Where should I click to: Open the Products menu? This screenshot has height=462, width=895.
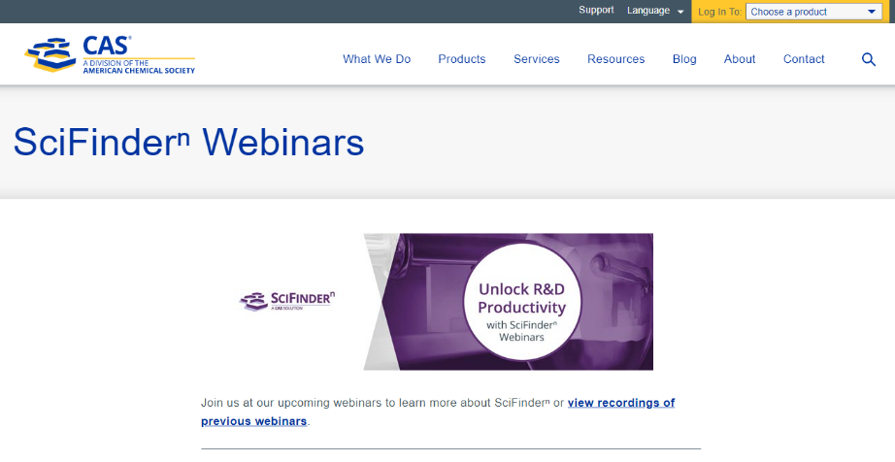point(462,59)
